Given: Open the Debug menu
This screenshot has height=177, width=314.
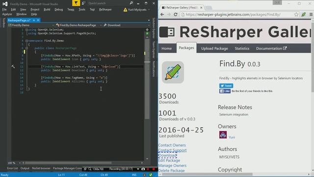Looking at the screenshot, I should tap(59, 9).
